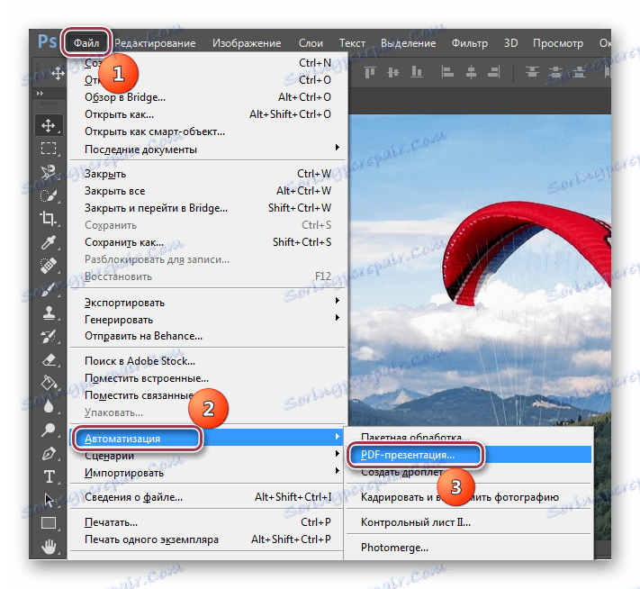This screenshot has width=640, height=589.
Task: Select the Clone Stamp tool
Action: pos(49,313)
